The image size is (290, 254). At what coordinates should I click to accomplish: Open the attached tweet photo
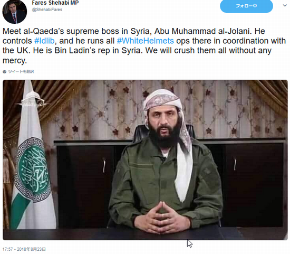(145, 160)
